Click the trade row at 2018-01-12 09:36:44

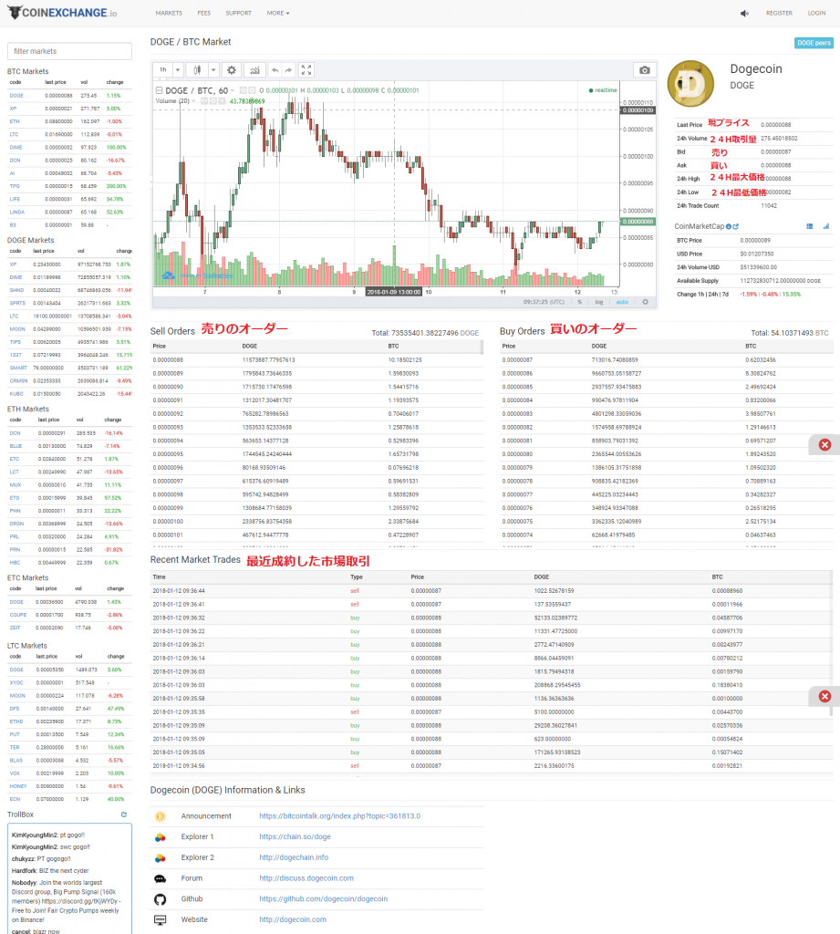pyautogui.click(x=492, y=591)
